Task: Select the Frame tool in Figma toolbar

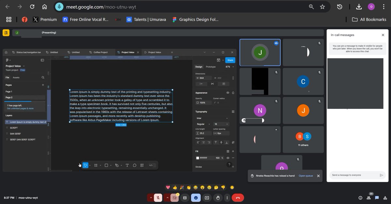Action: click(x=96, y=165)
